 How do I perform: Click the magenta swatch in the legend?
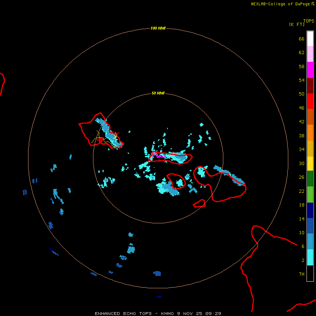tap(310, 70)
